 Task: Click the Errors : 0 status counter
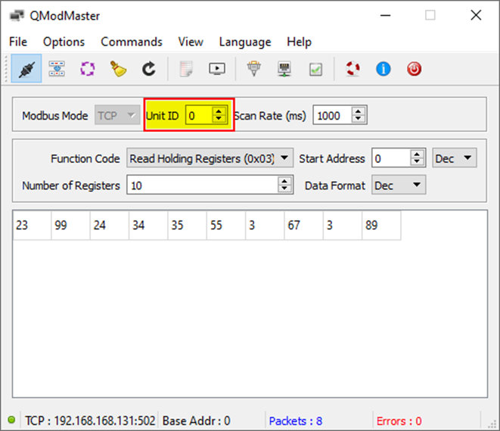pyautogui.click(x=399, y=421)
